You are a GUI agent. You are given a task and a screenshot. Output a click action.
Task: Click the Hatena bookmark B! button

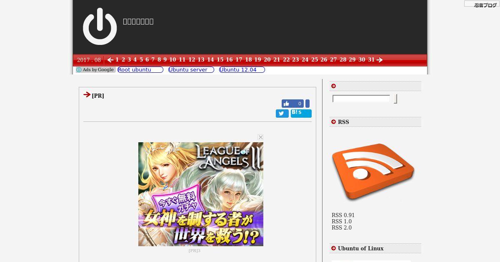tap(301, 113)
